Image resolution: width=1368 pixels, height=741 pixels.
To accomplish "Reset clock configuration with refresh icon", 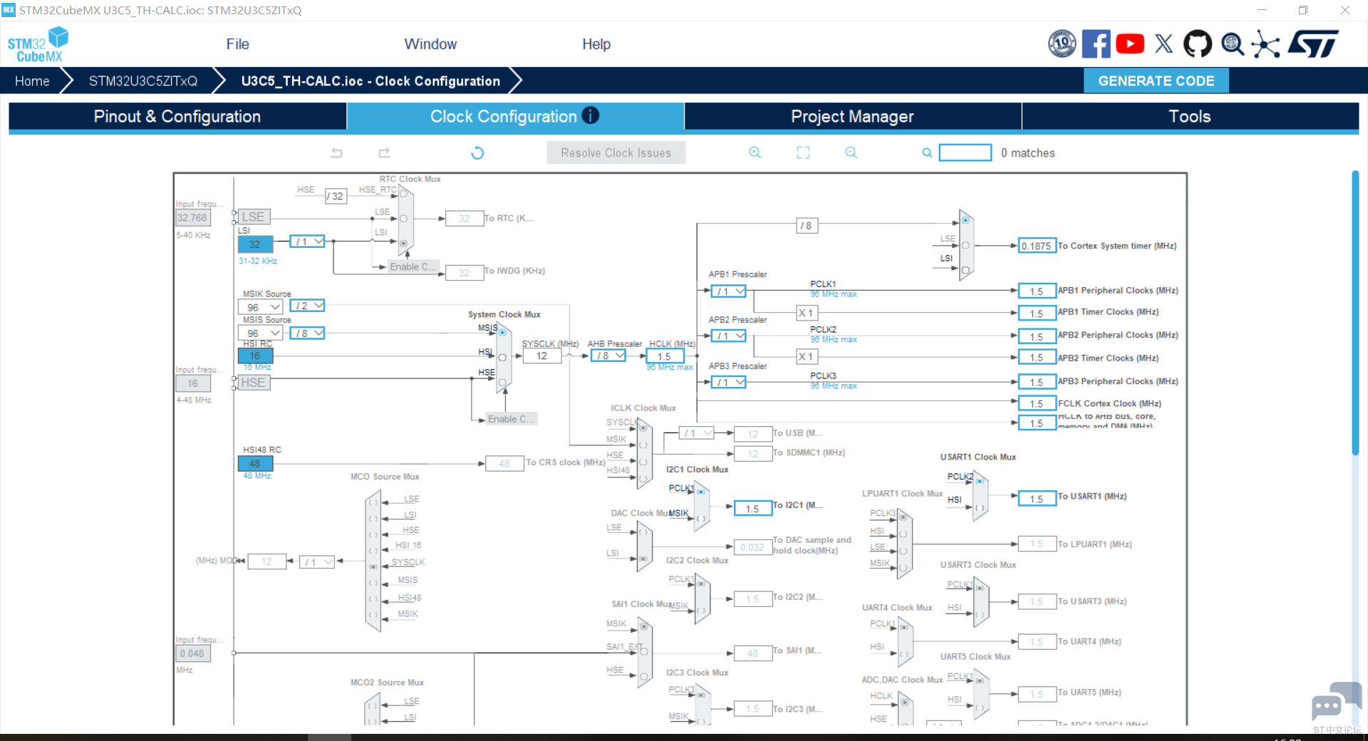I will 477,152.
